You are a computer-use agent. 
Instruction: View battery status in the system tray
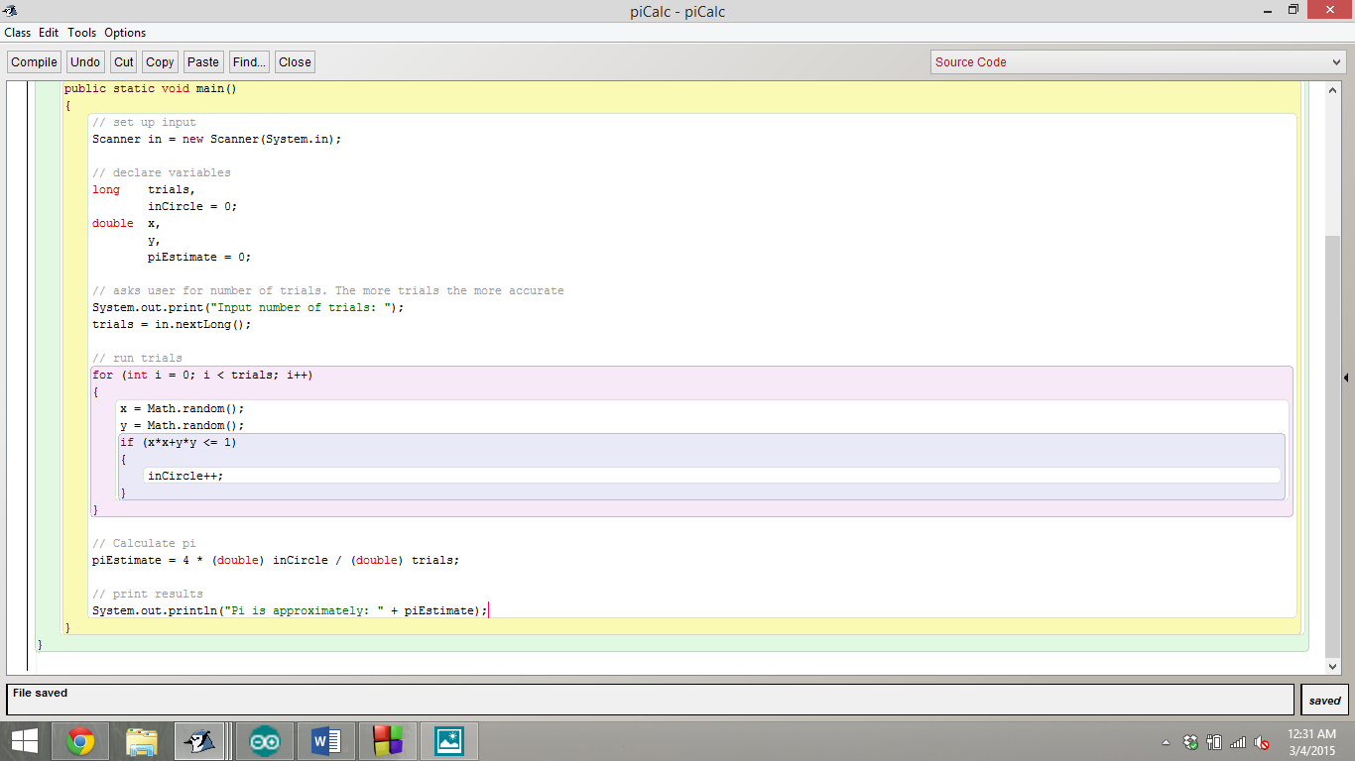(x=1212, y=740)
